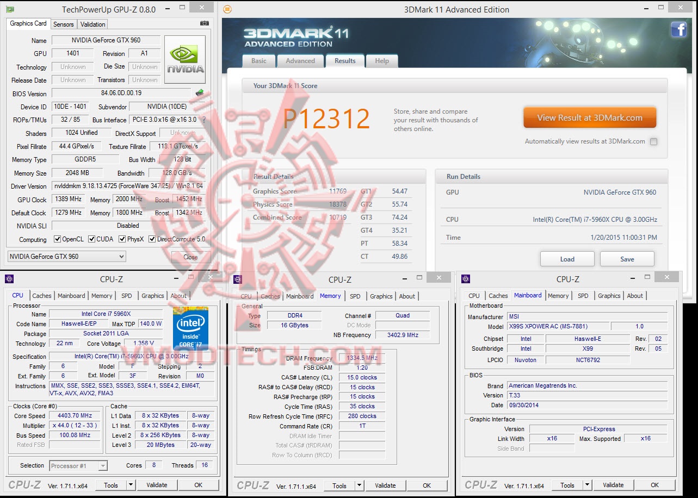Click the Intel Core i7 logo badge

pos(191,328)
